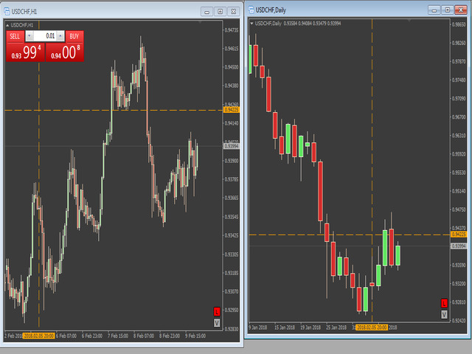Close the USDCHF,H1 window
Image resolution: width=472 pixels, height=354 pixels.
233,12
